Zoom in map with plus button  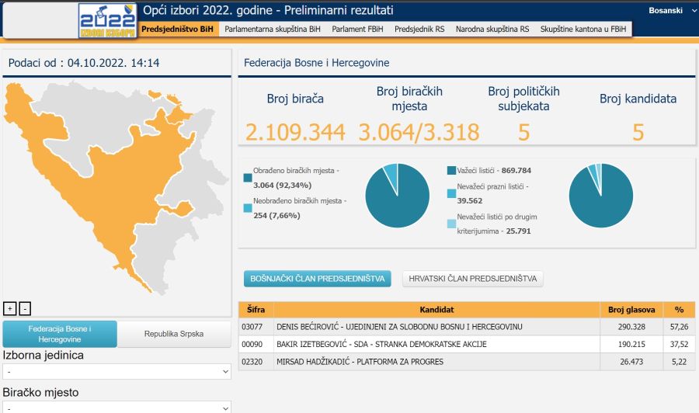(x=10, y=308)
